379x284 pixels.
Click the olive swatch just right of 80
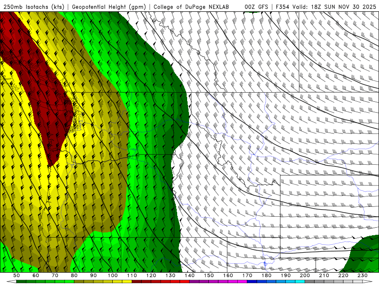[79, 282]
